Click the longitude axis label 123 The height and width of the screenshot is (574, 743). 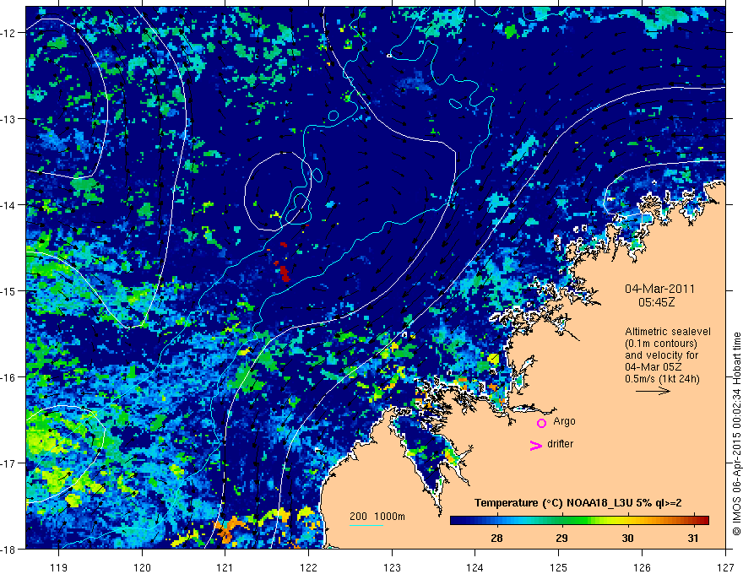click(392, 567)
